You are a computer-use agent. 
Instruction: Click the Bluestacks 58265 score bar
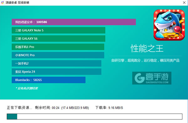49,80
